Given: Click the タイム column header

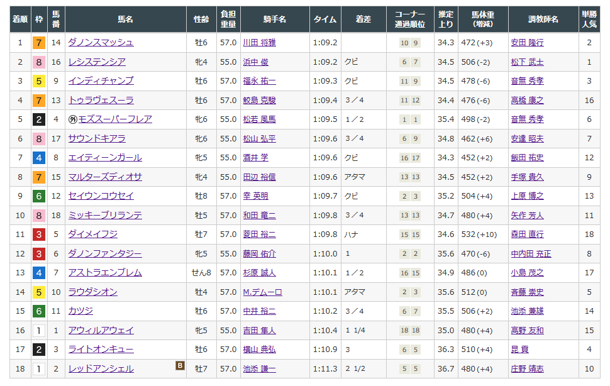Looking at the screenshot, I should coord(325,19).
